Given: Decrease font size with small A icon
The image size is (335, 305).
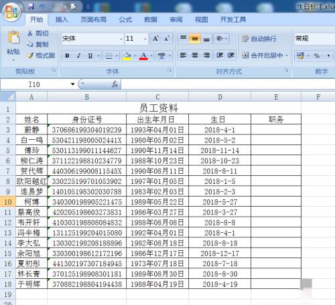Looking at the screenshot, I should 167,39.
